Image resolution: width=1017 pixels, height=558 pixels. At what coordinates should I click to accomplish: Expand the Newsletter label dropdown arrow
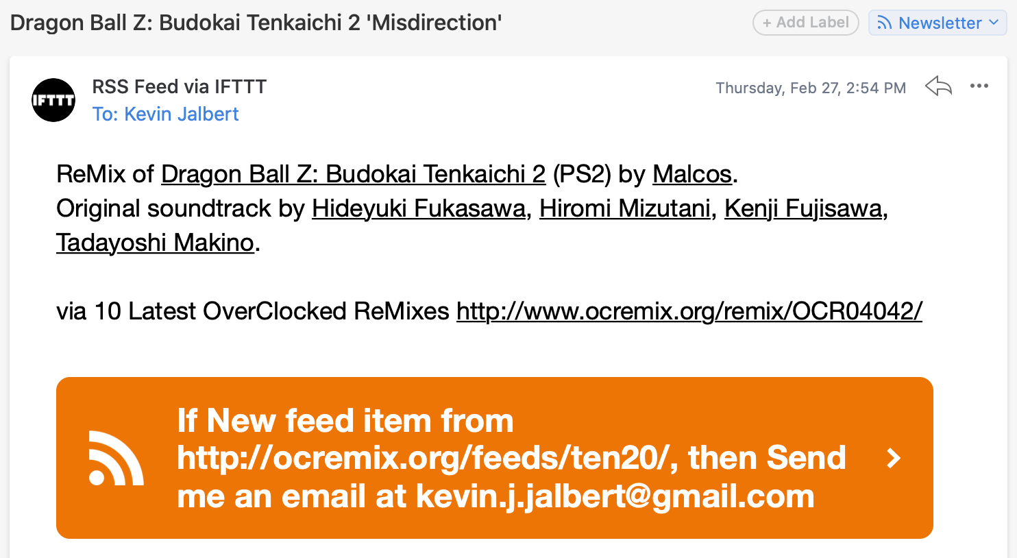994,23
